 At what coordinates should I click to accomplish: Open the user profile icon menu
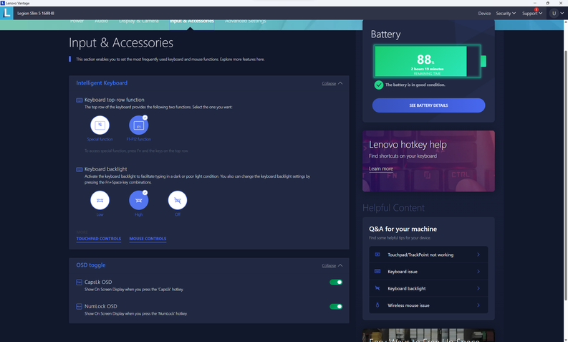click(555, 13)
